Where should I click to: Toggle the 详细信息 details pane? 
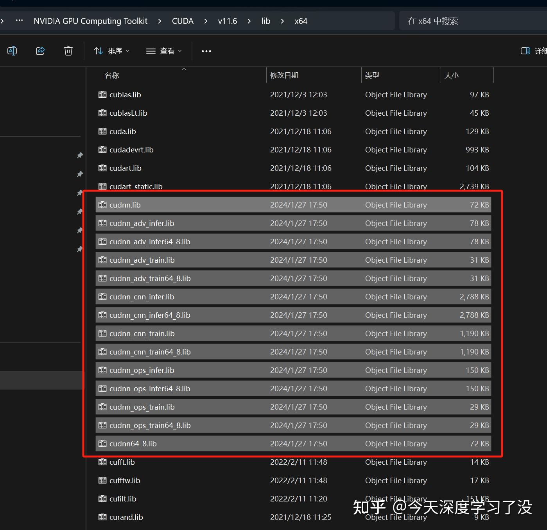525,50
